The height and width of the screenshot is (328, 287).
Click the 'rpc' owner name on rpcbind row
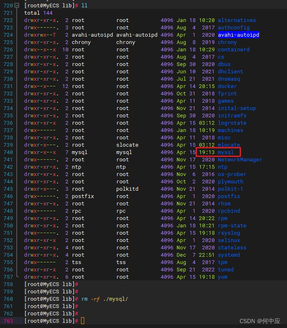pyautogui.click(x=76, y=211)
